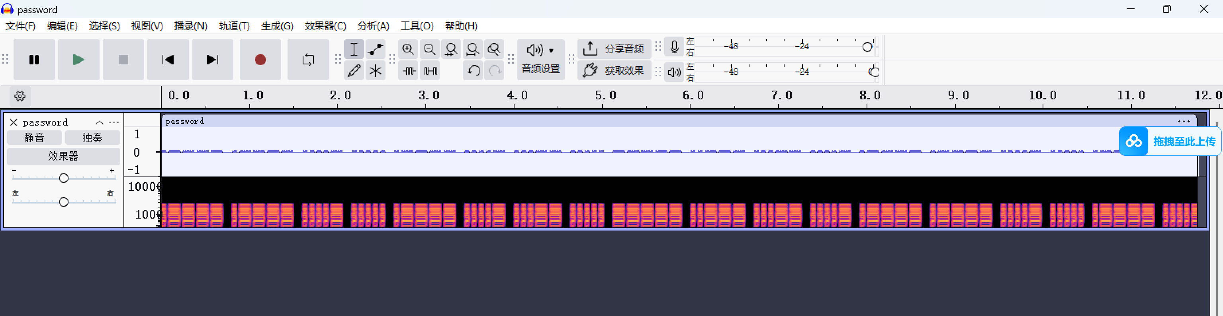Click the Skip to End button
The height and width of the screenshot is (316, 1223).
[x=212, y=60]
